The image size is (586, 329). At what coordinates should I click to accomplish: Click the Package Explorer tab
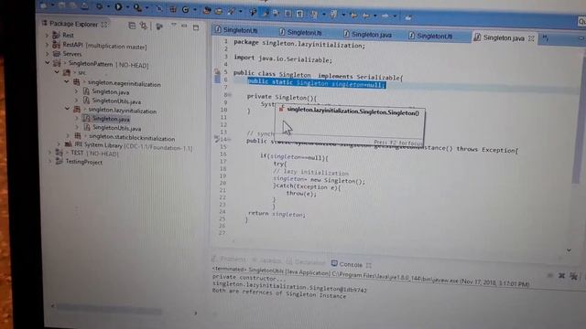tap(73, 24)
